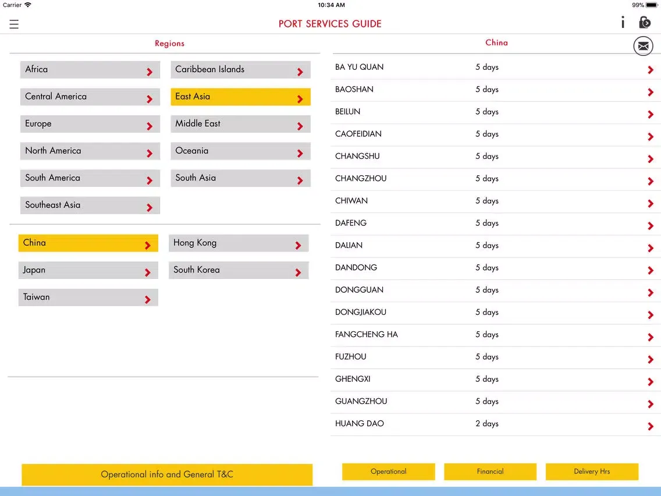
Task: Open Operational info and General T&C
Action: pos(167,474)
